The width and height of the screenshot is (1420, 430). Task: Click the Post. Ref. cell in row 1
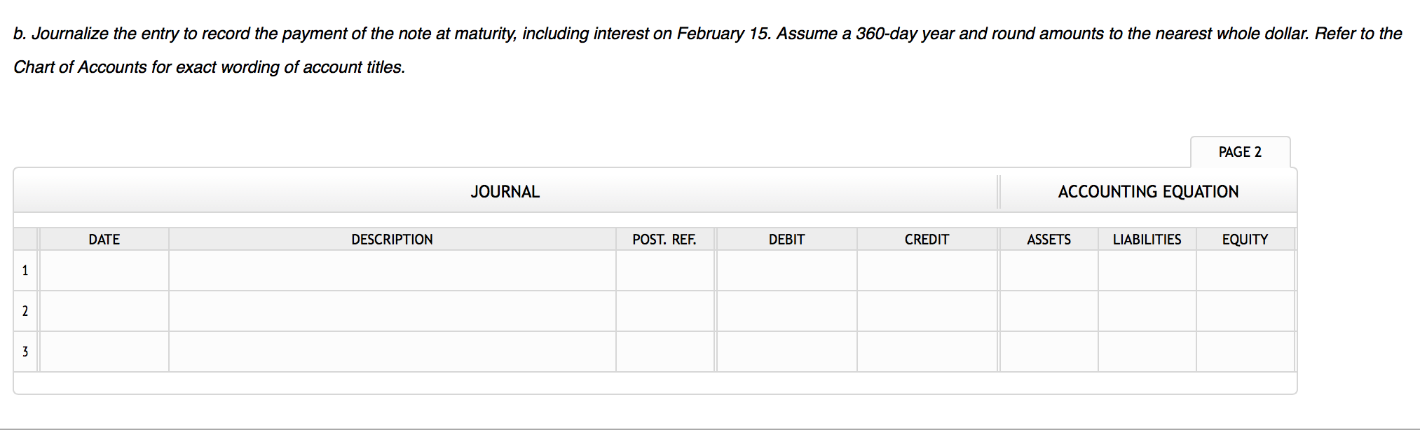pyautogui.click(x=664, y=270)
